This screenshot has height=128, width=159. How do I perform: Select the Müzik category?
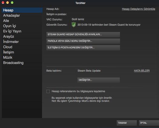pos(8,57)
